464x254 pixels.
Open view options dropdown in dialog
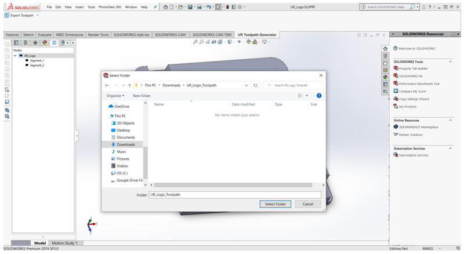pos(307,96)
